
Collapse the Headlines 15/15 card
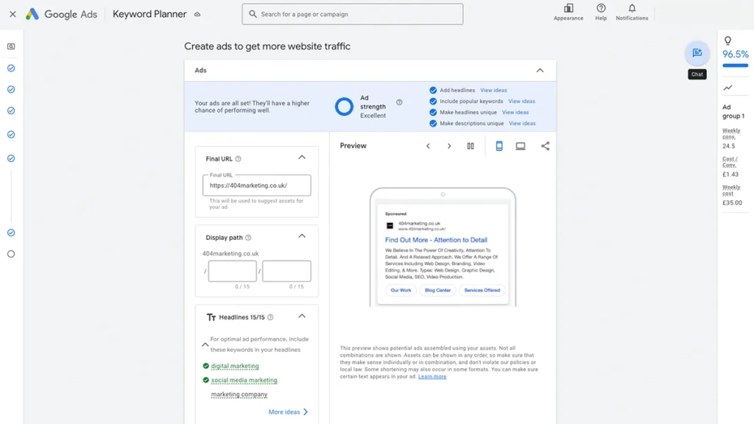302,316
